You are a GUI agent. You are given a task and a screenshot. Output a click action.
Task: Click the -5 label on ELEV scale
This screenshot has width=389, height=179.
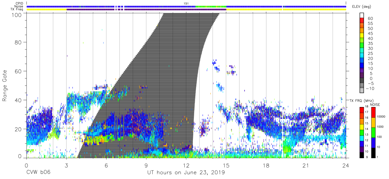pyautogui.click(x=370, y=83)
